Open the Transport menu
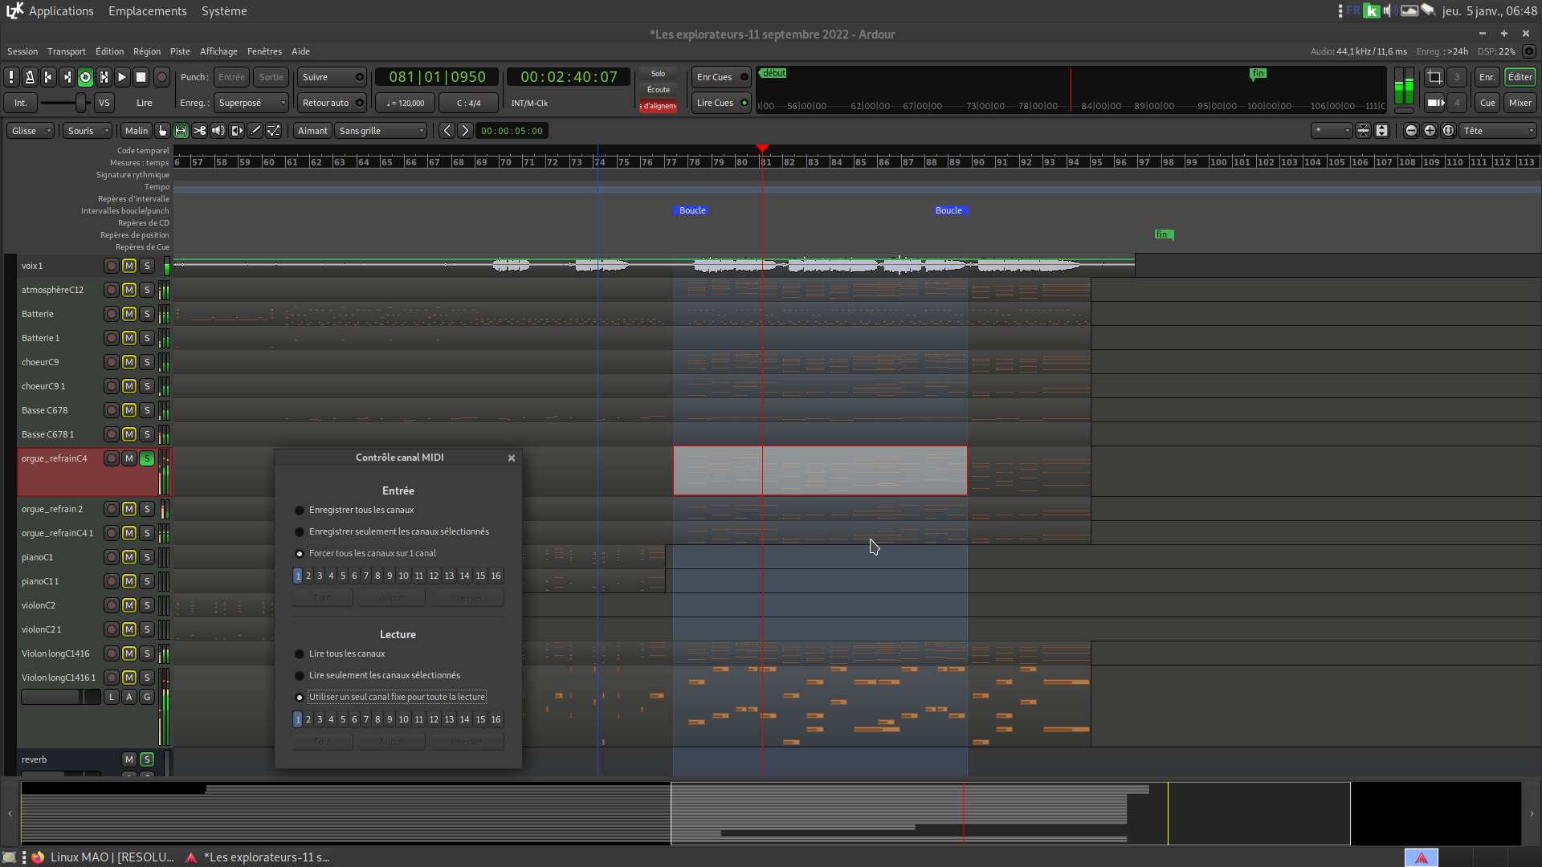The image size is (1542, 867). pos(66,51)
